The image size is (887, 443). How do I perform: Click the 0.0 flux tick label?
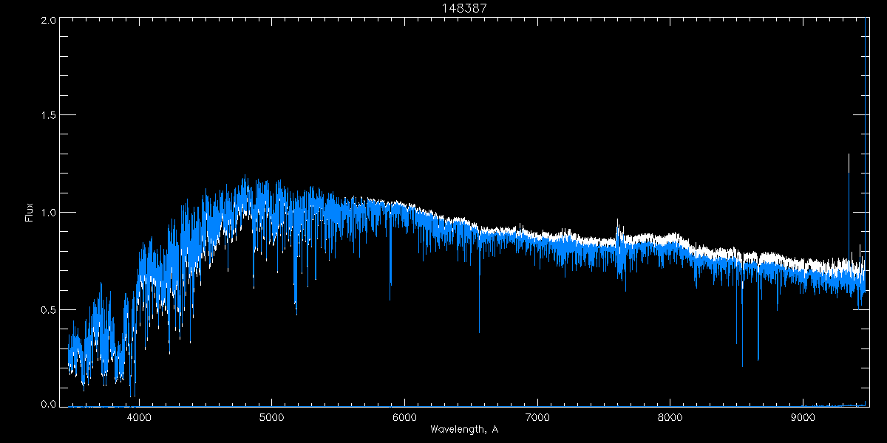click(49, 405)
